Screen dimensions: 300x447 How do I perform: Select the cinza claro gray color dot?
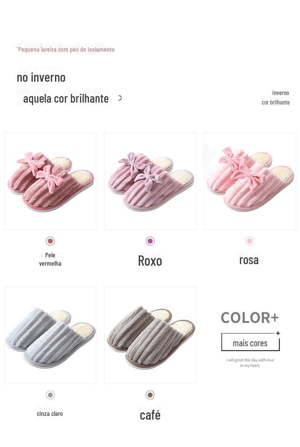coord(50,395)
